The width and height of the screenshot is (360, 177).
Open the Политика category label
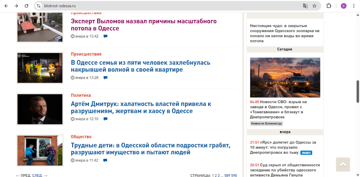point(81,95)
